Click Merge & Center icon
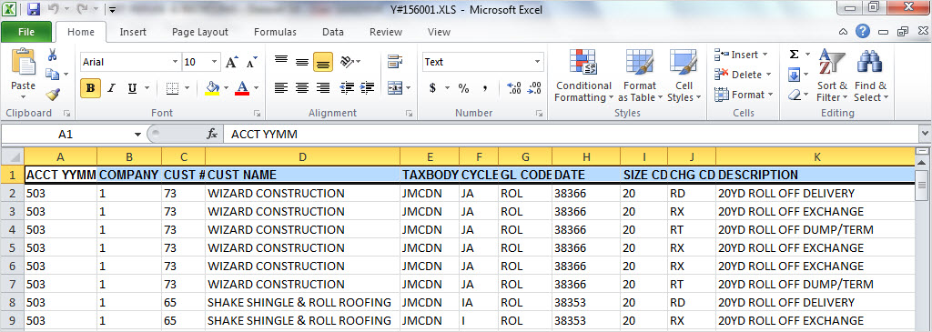The width and height of the screenshot is (932, 332). pos(395,88)
